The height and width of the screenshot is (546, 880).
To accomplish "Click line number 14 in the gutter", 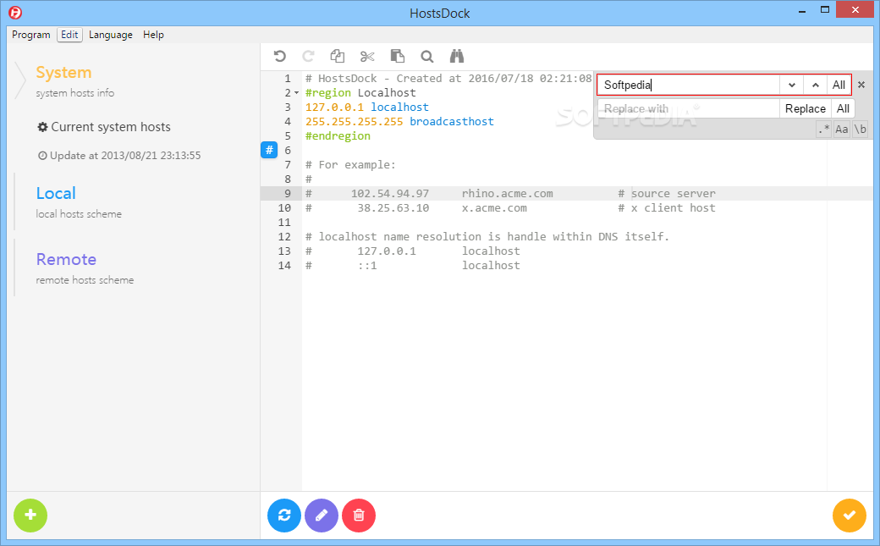I will click(284, 266).
